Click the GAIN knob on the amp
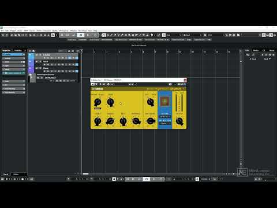The width and height of the screenshot is (277, 208). (110, 102)
